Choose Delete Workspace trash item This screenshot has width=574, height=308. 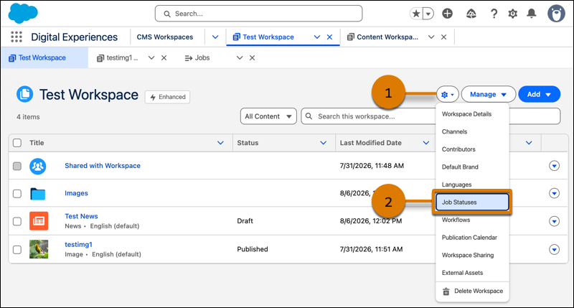pyautogui.click(x=472, y=291)
